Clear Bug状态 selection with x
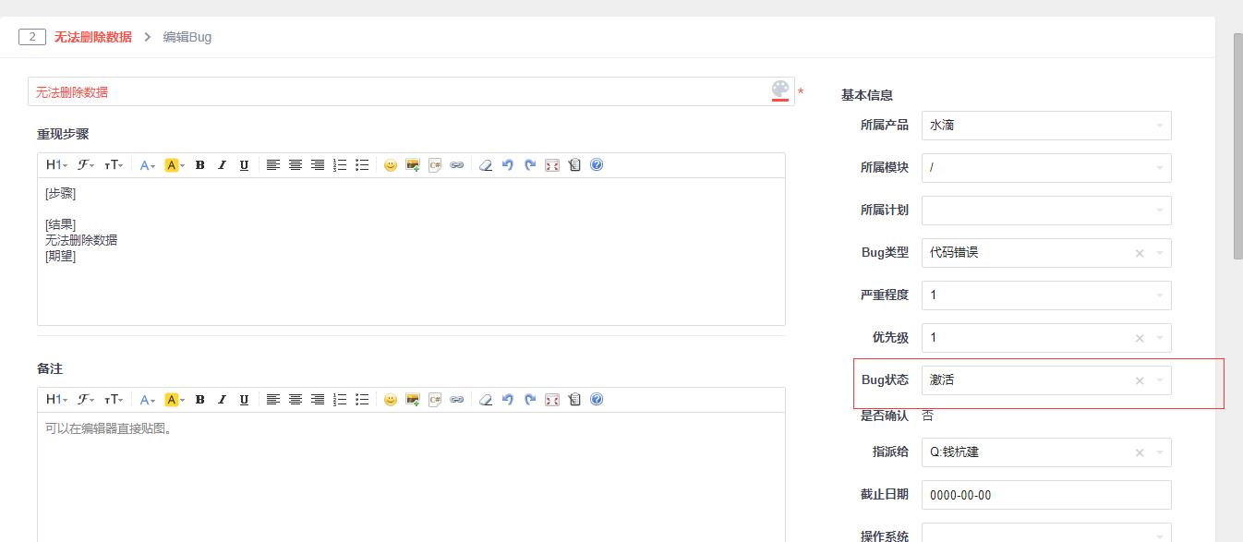Image resolution: width=1243 pixels, height=542 pixels. 1140,380
